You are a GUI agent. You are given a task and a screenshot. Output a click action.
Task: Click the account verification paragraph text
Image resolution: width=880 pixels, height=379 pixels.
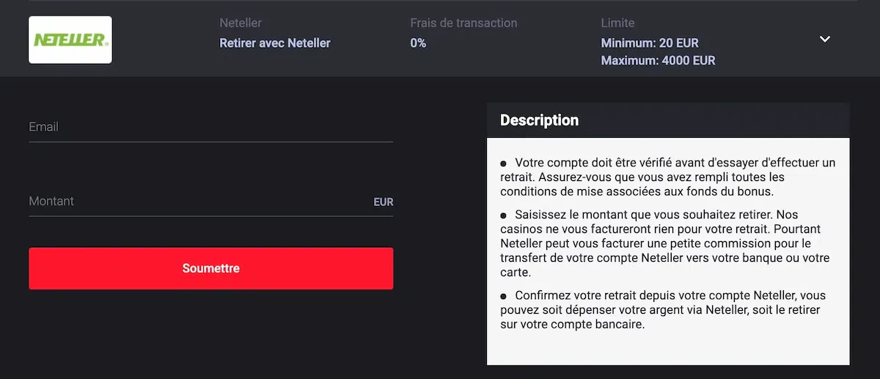point(667,177)
